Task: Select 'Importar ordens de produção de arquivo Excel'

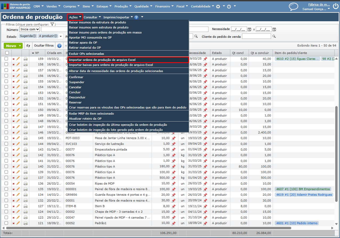Action: pyautogui.click(x=102, y=60)
